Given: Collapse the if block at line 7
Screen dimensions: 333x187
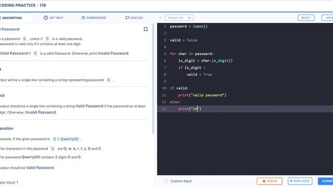Looking at the screenshot, I should click(168, 68).
